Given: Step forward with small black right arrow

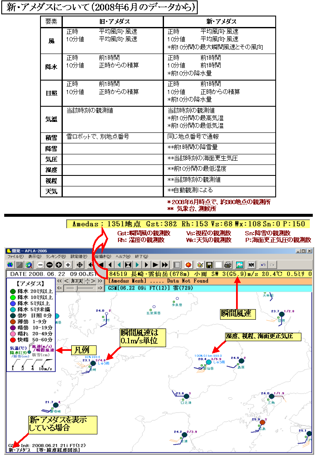Looking at the screenshot, I should tap(147, 264).
